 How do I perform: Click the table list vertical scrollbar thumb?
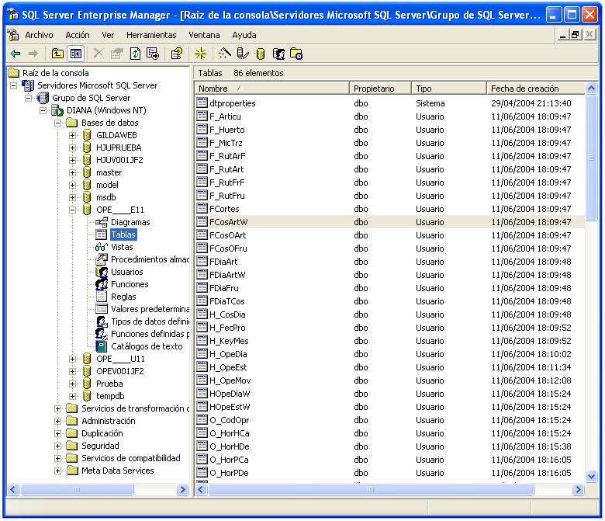point(591,158)
